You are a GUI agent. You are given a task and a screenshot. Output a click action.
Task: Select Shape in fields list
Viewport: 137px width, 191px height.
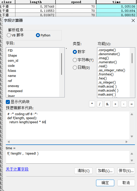12,56
